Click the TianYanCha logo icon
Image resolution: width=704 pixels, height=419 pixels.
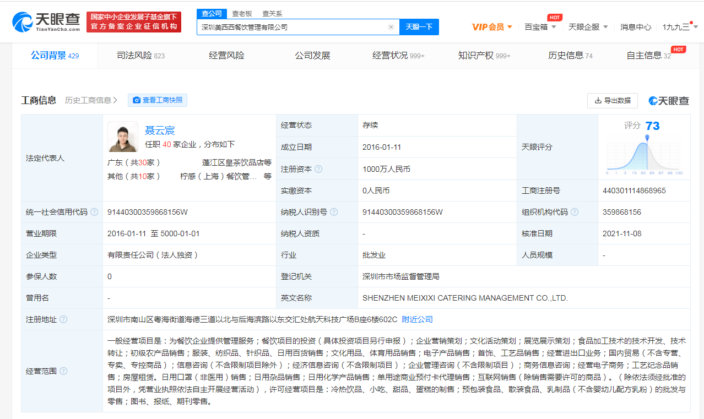22,22
